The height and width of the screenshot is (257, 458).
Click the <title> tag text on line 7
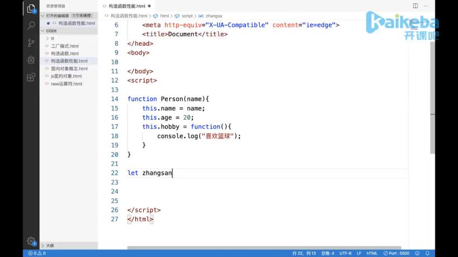pyautogui.click(x=155, y=34)
